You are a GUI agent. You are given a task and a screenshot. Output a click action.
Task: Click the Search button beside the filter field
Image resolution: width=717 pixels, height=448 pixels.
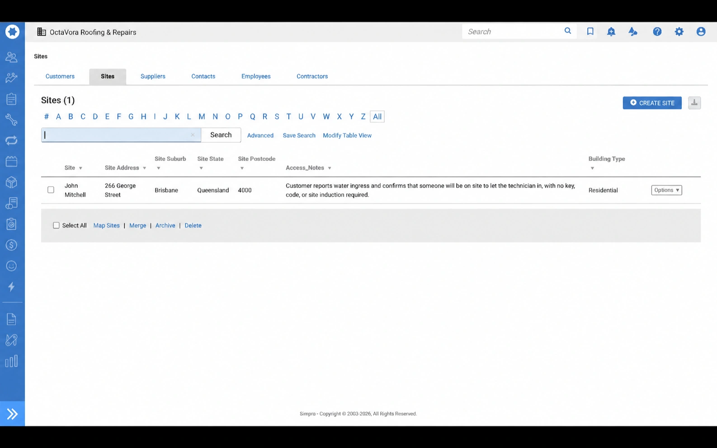click(221, 135)
